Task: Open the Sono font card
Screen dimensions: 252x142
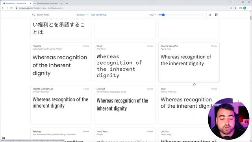Action: (x=125, y=62)
